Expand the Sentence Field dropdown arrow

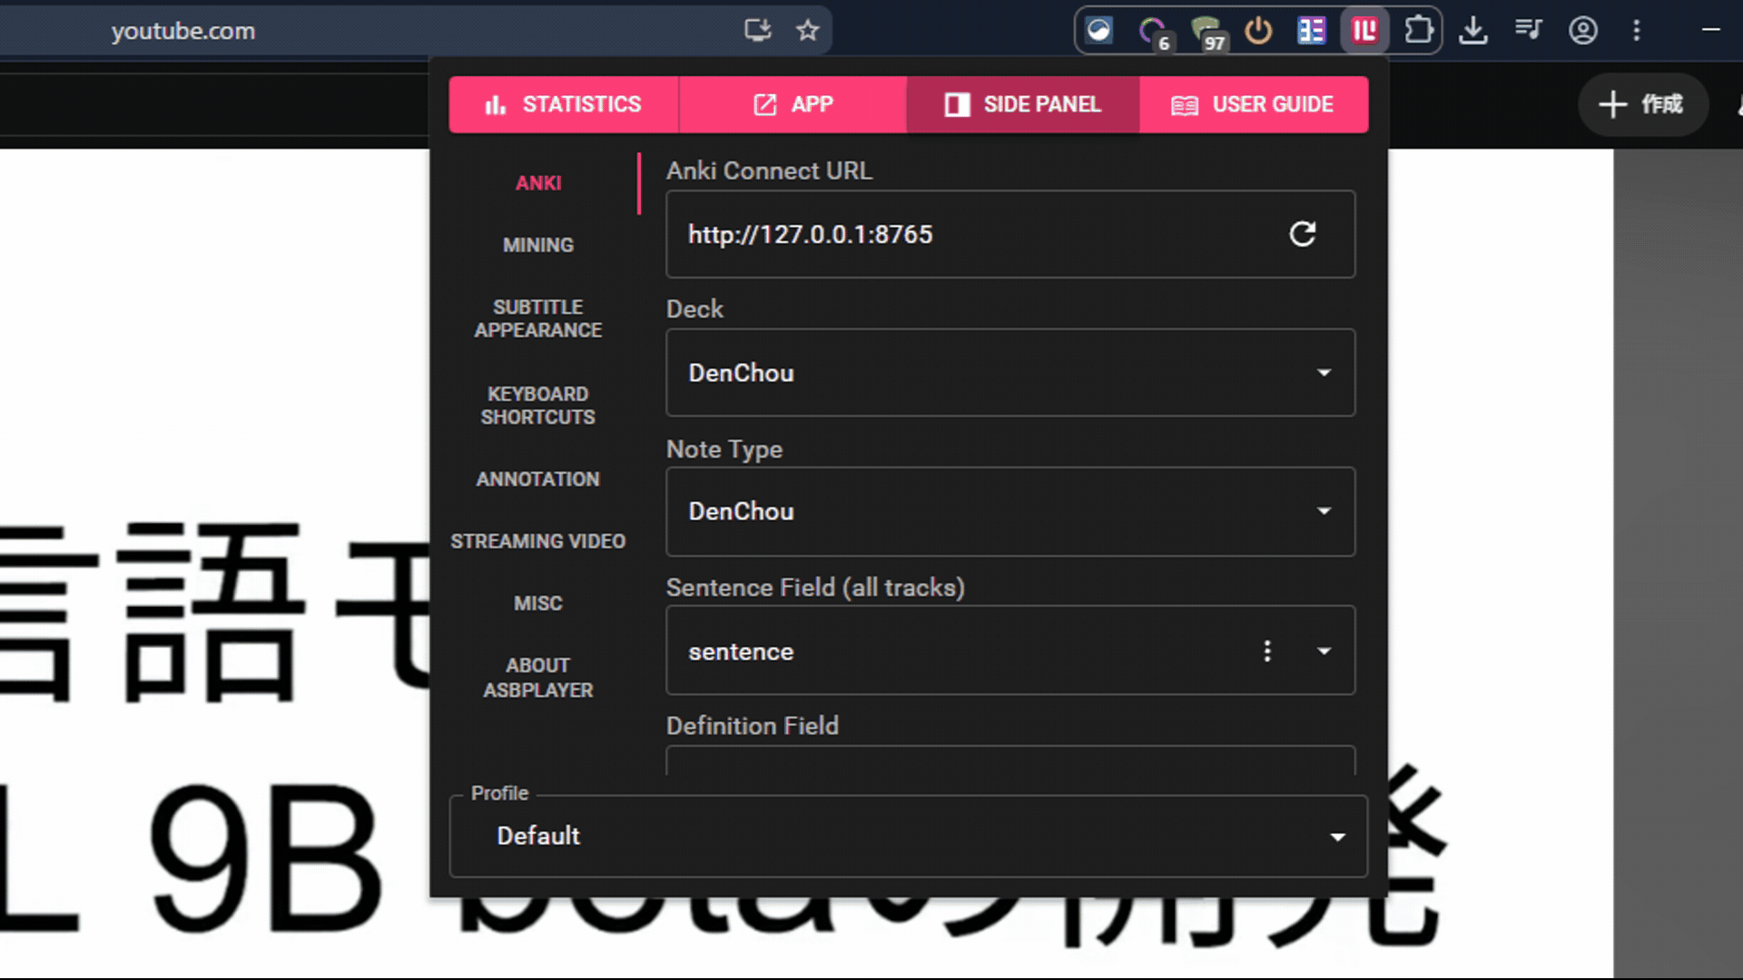(1324, 651)
